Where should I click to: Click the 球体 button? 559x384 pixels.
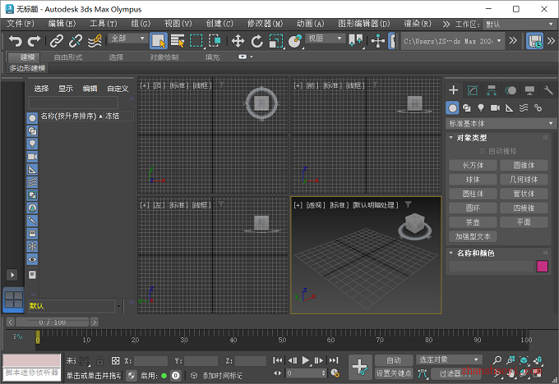(x=473, y=180)
